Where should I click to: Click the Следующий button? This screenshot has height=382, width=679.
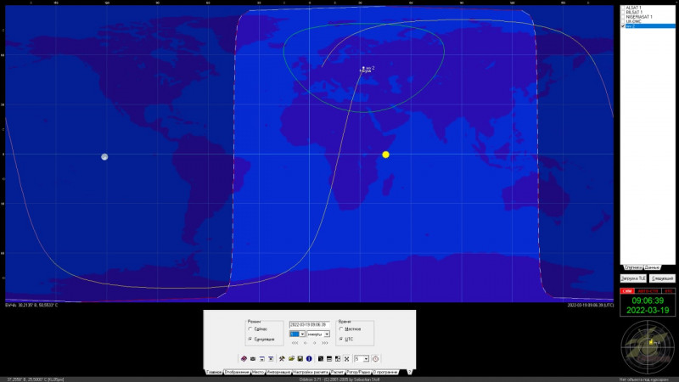[x=662, y=278]
